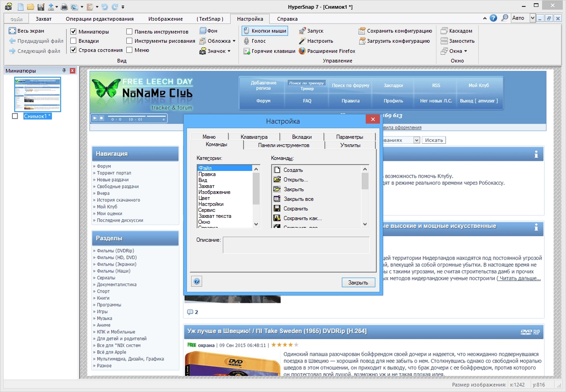Open the 'Сериалы' section link
This screenshot has height=392, width=566.
pos(106,278)
